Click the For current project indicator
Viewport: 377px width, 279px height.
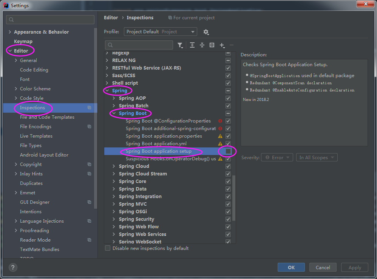pyautogui.click(x=192, y=17)
